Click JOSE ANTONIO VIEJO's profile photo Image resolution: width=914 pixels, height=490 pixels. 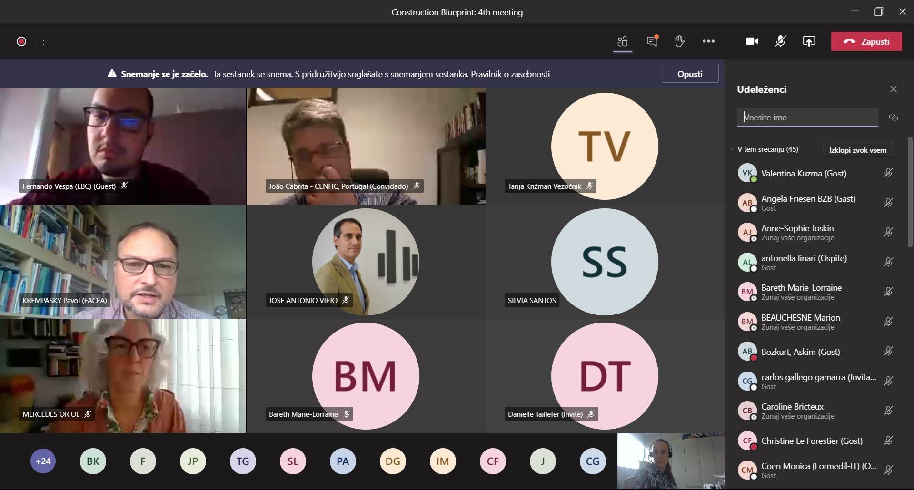[x=366, y=262]
